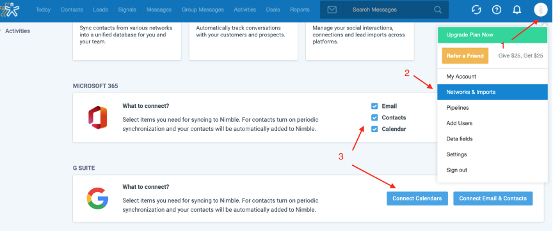Switch to the Leads tab
Screen dimensions: 553x231
(100, 10)
